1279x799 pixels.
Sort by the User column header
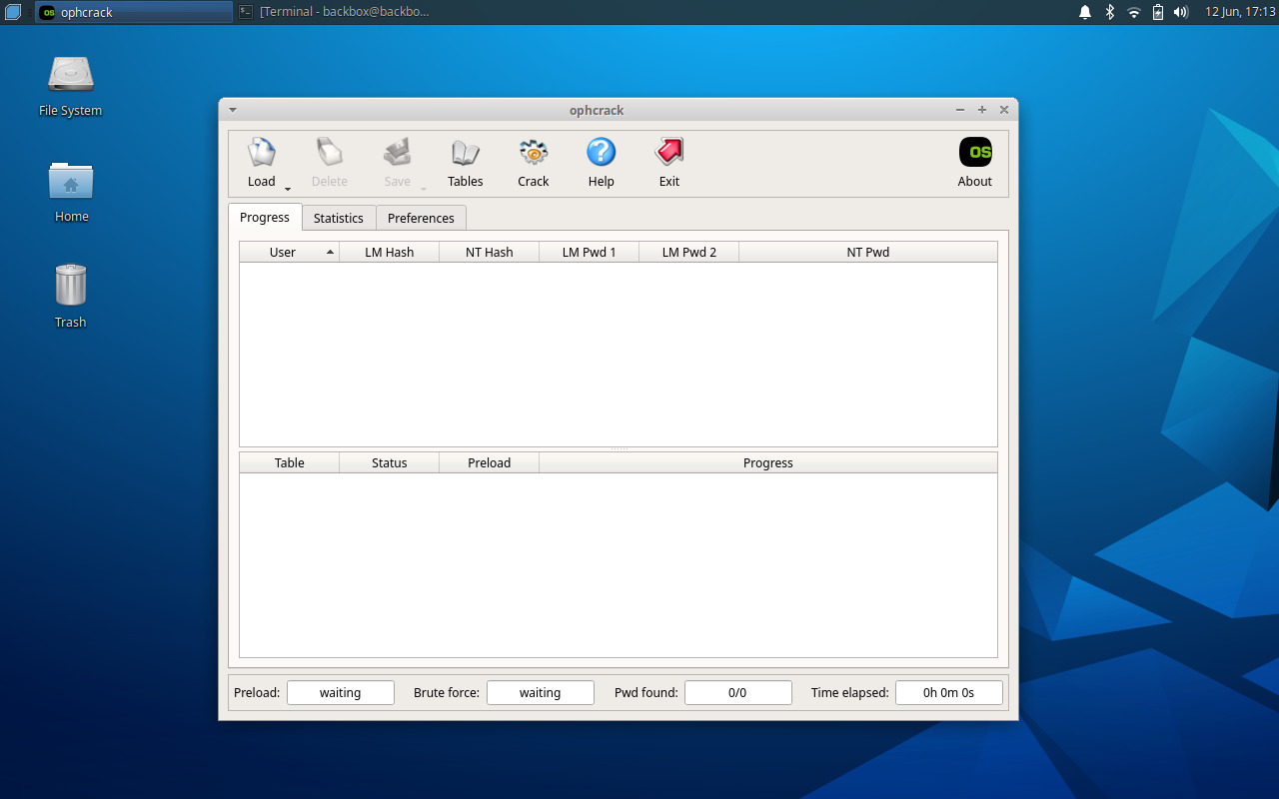click(x=283, y=253)
